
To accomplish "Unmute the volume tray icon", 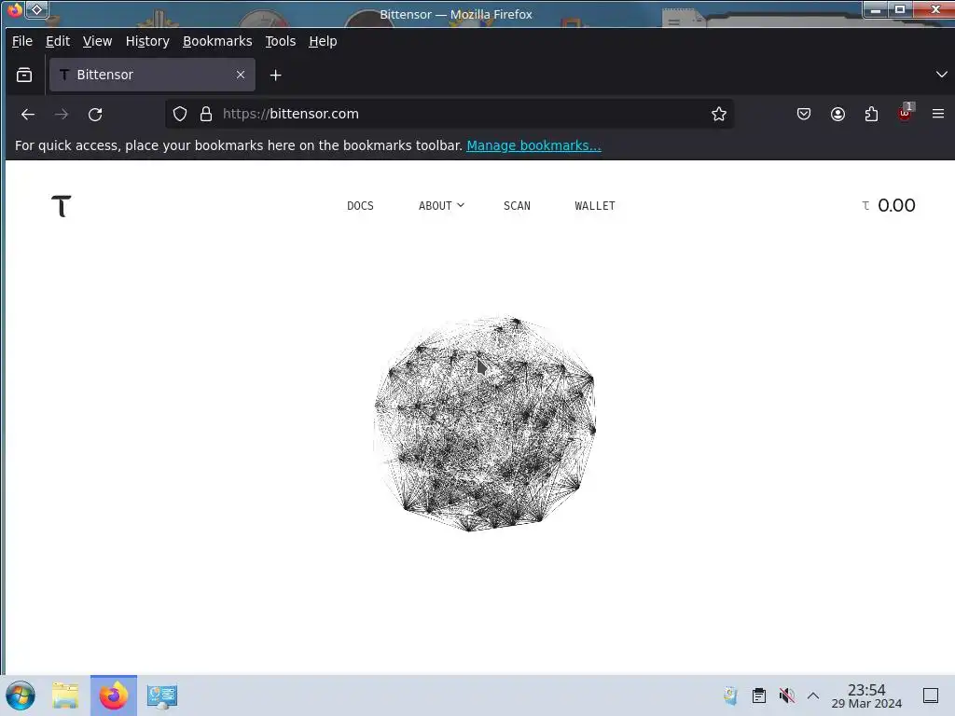I will pyautogui.click(x=787, y=695).
